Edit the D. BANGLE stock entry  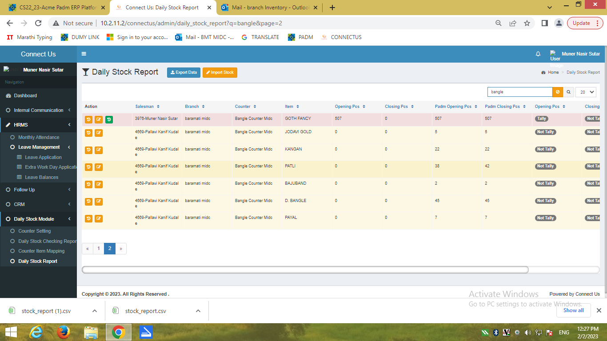(99, 202)
